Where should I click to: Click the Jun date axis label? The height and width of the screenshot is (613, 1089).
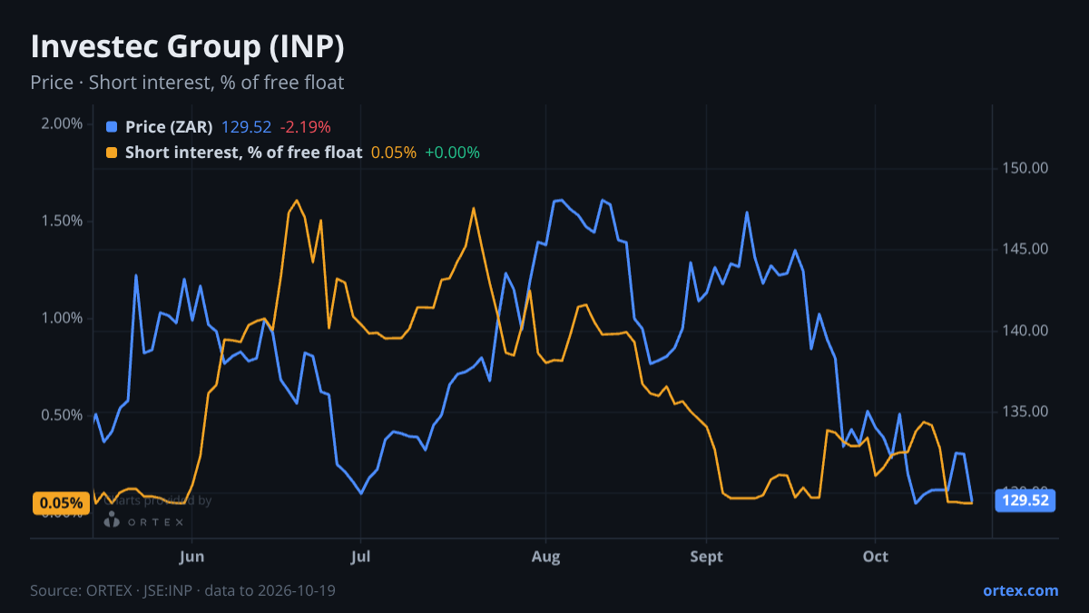[x=192, y=557]
